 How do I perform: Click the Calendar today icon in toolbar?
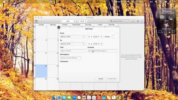(36, 21)
